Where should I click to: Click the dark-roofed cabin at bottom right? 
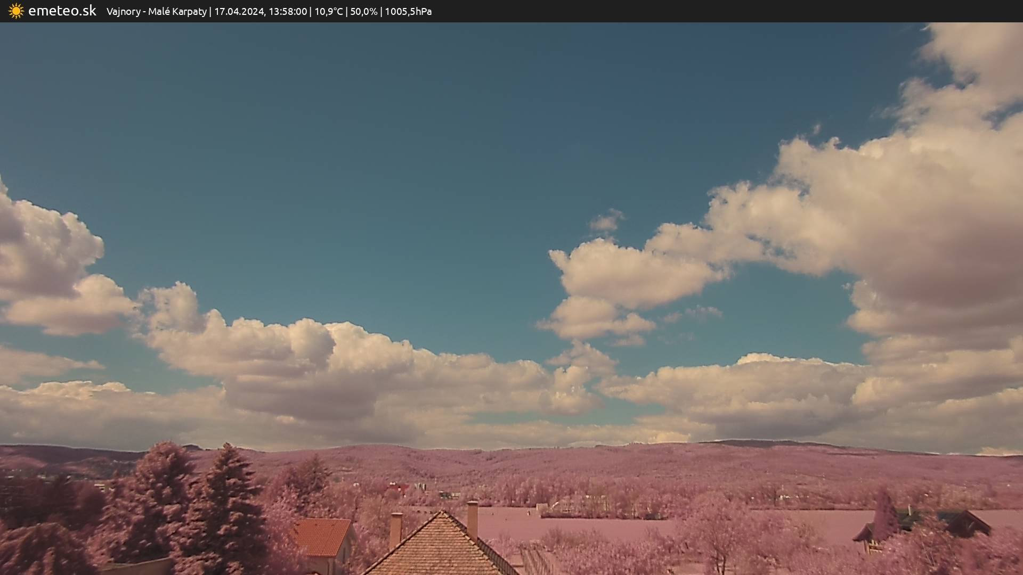click(964, 522)
